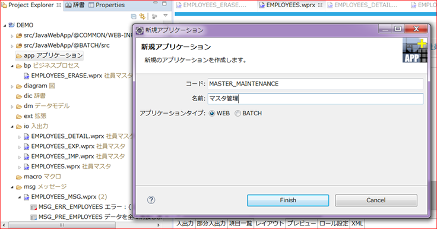Image resolution: width=437 pixels, height=229 pixels.
Task: Expand EMPLOYEES_EXP.wprx tree node
Action: [x=20, y=147]
